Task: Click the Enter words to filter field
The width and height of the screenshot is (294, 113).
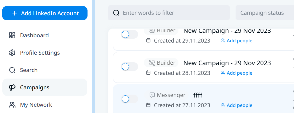Action: [x=173, y=13]
